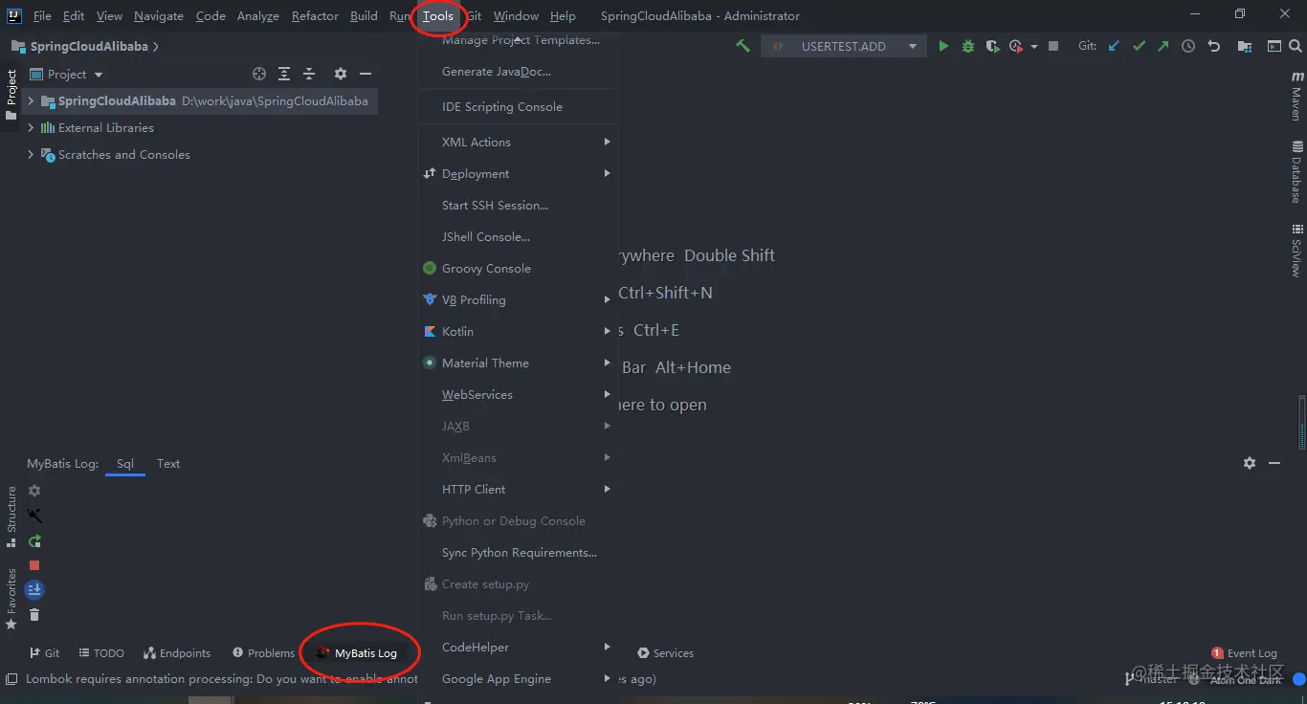The height and width of the screenshot is (704, 1307).
Task: Select Sync Python Requirements menu item
Action: (x=518, y=552)
